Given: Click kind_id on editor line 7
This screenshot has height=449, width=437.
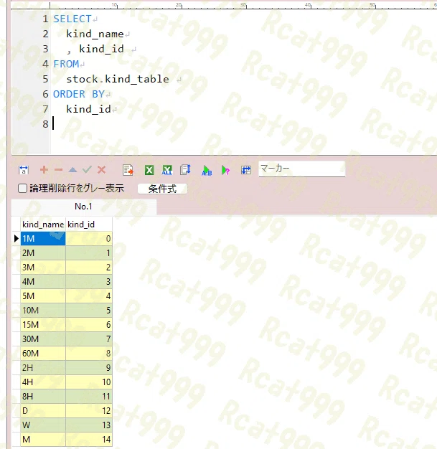Looking at the screenshot, I should pos(88,109).
